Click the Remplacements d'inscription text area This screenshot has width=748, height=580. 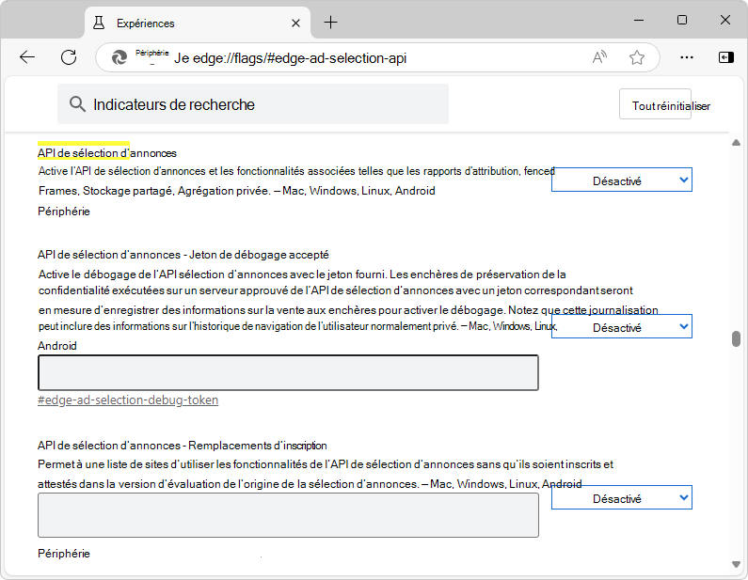288,515
